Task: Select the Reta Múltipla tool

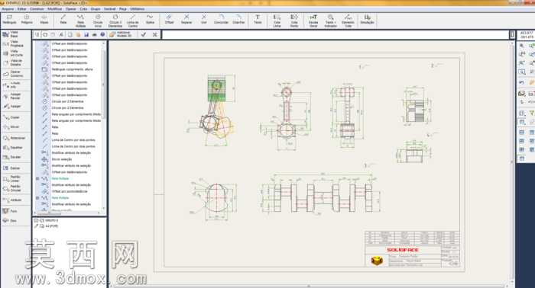Action: pos(80,21)
